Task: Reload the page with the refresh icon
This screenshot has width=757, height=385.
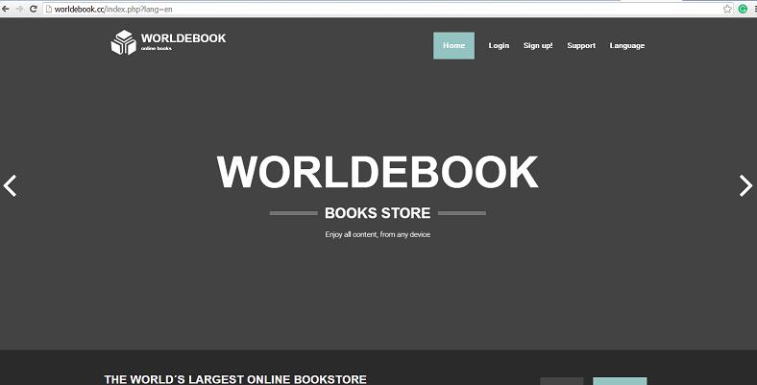Action: click(32, 9)
